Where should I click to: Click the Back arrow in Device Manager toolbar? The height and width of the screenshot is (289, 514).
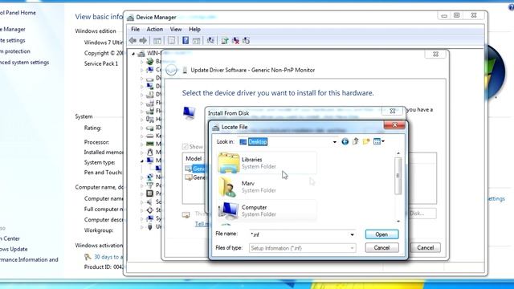click(133, 41)
